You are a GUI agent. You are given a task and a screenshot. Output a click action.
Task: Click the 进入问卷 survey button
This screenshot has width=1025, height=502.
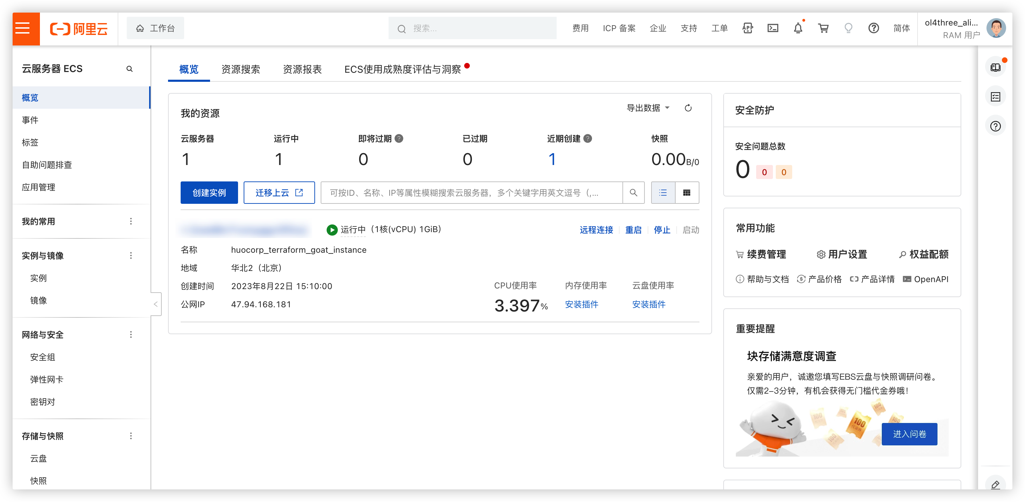click(909, 434)
